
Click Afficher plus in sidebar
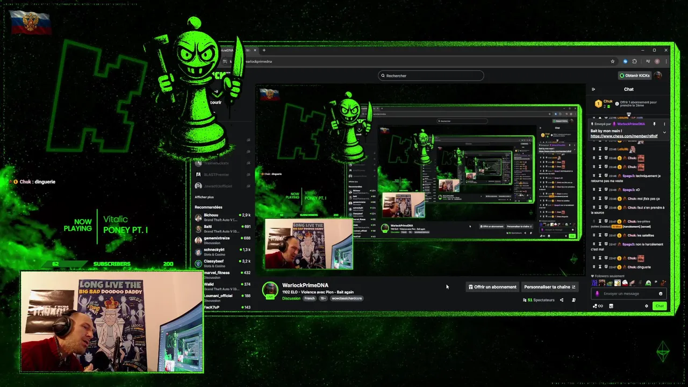pos(204,197)
